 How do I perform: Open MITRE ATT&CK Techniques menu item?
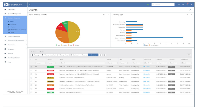tap(18, 30)
